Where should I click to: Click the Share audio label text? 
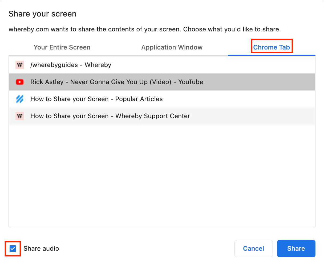click(41, 249)
